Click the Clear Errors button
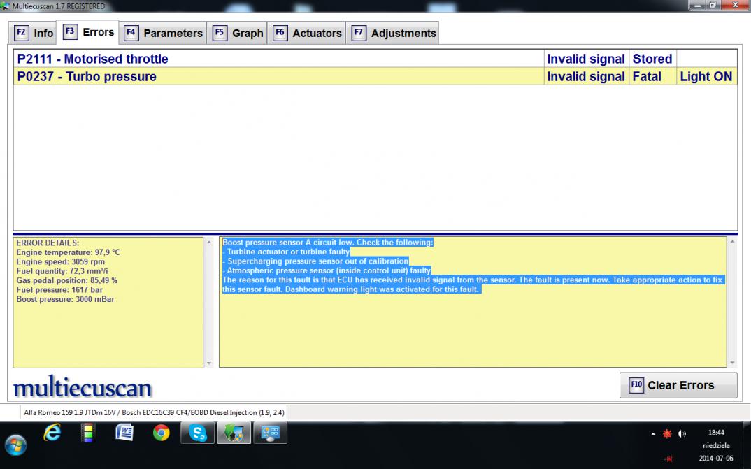Screen dimensions: 751x469 coord(678,385)
